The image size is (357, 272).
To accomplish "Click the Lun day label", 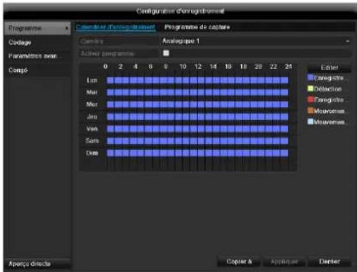I will coord(92,80).
